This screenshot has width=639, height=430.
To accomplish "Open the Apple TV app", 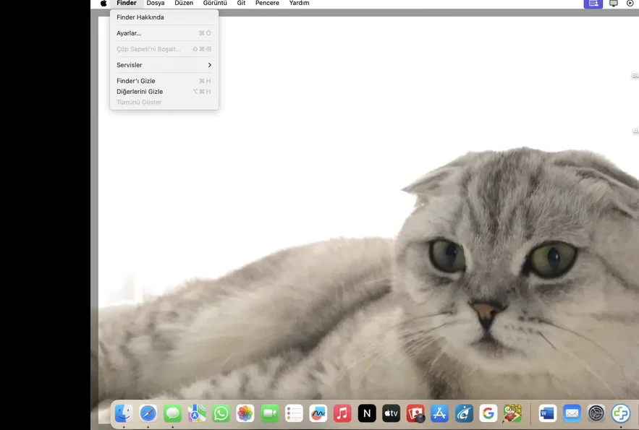I will click(x=391, y=413).
